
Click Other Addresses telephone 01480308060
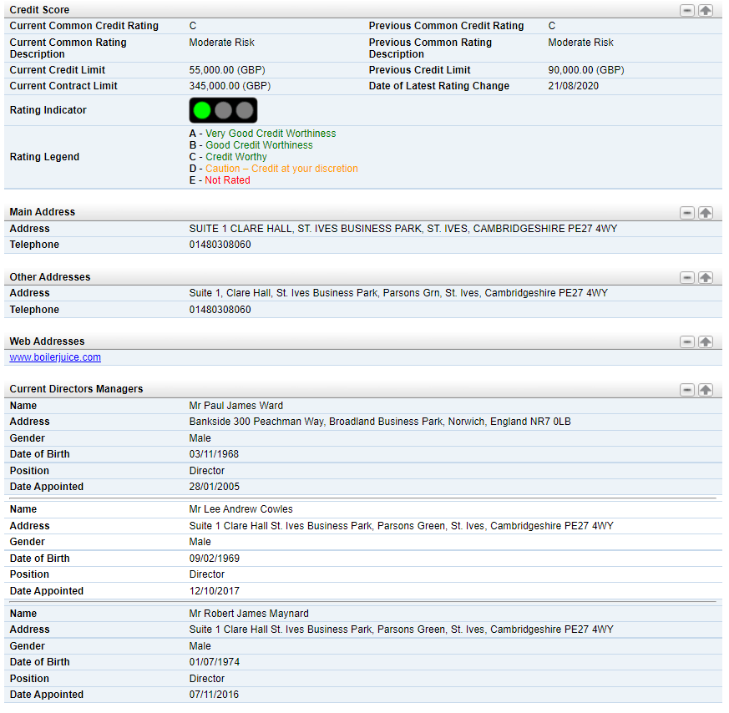tap(220, 310)
